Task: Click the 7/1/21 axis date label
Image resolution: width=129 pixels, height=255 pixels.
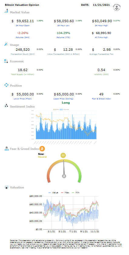Action: point(73,231)
